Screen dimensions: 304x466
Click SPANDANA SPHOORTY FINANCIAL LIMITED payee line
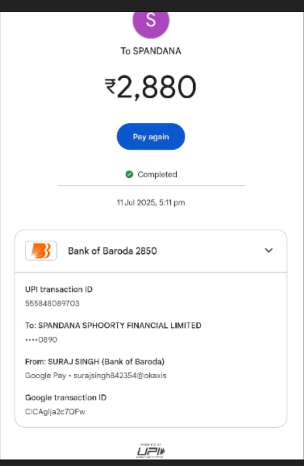point(113,325)
